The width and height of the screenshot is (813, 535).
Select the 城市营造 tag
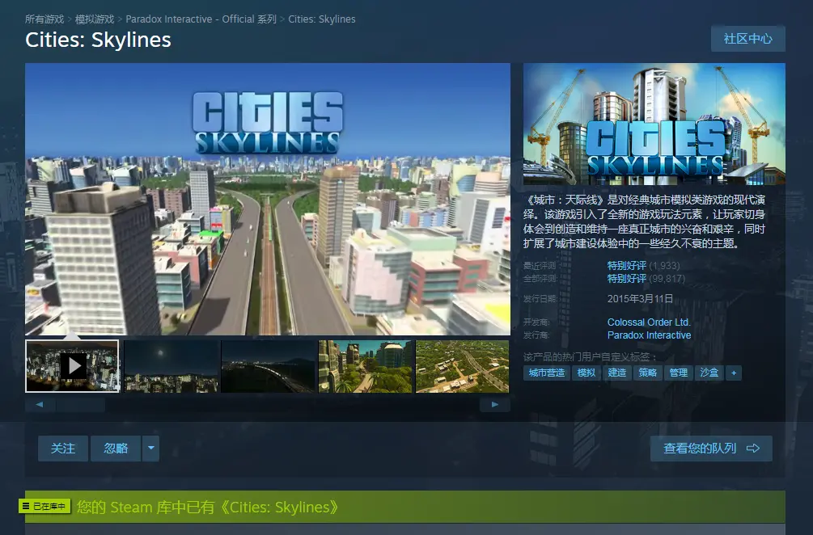point(547,373)
